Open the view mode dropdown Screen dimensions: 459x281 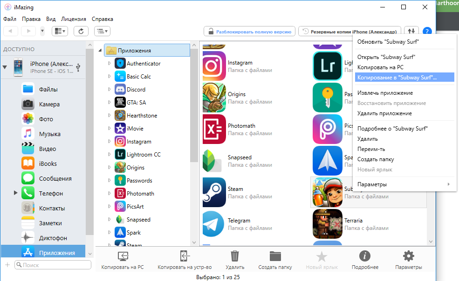60,31
